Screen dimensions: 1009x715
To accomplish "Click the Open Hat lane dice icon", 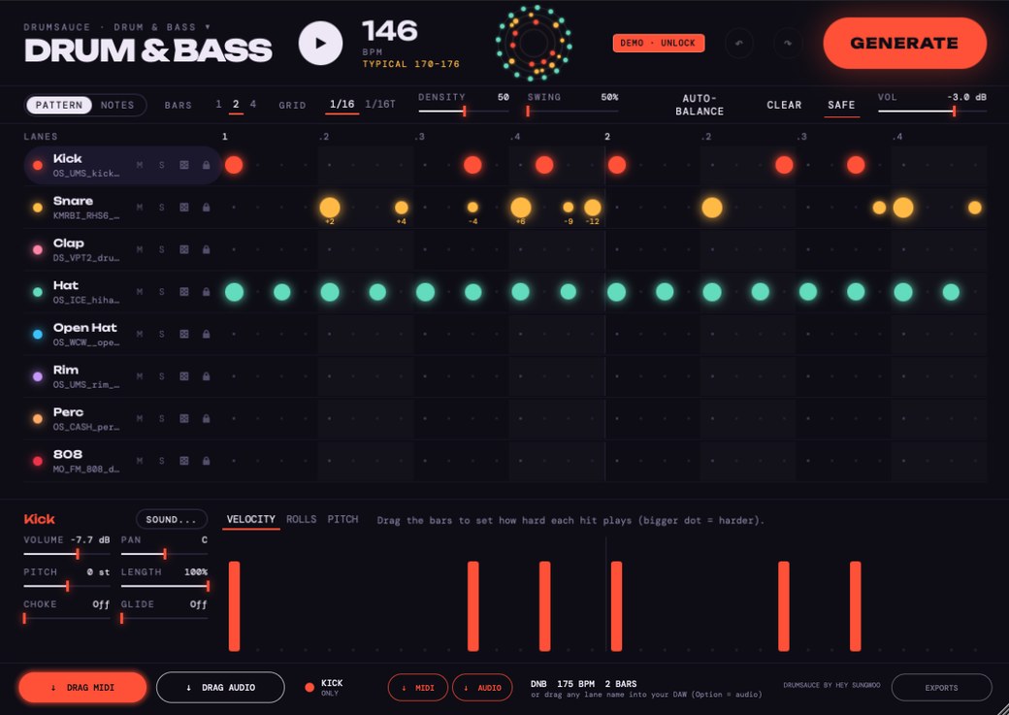I will tap(184, 334).
